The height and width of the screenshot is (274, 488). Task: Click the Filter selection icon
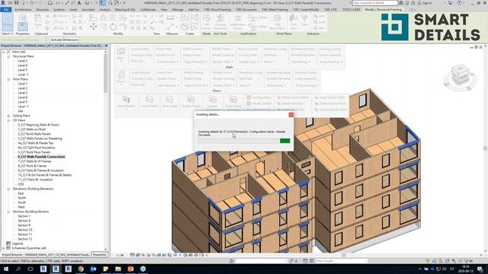pos(304,21)
